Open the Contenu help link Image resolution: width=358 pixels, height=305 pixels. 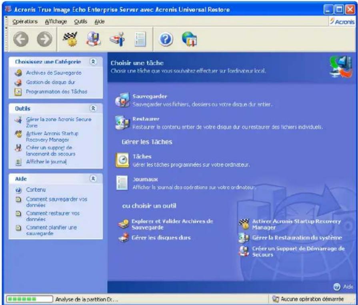point(36,190)
